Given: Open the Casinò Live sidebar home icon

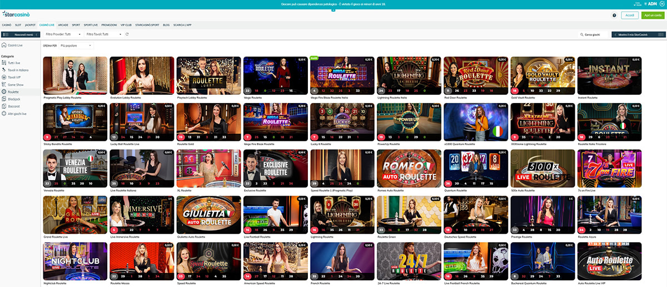Looking at the screenshot, I should pos(4,45).
